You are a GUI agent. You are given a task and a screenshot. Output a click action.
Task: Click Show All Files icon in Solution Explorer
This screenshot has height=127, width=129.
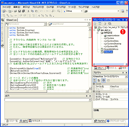click(105, 23)
